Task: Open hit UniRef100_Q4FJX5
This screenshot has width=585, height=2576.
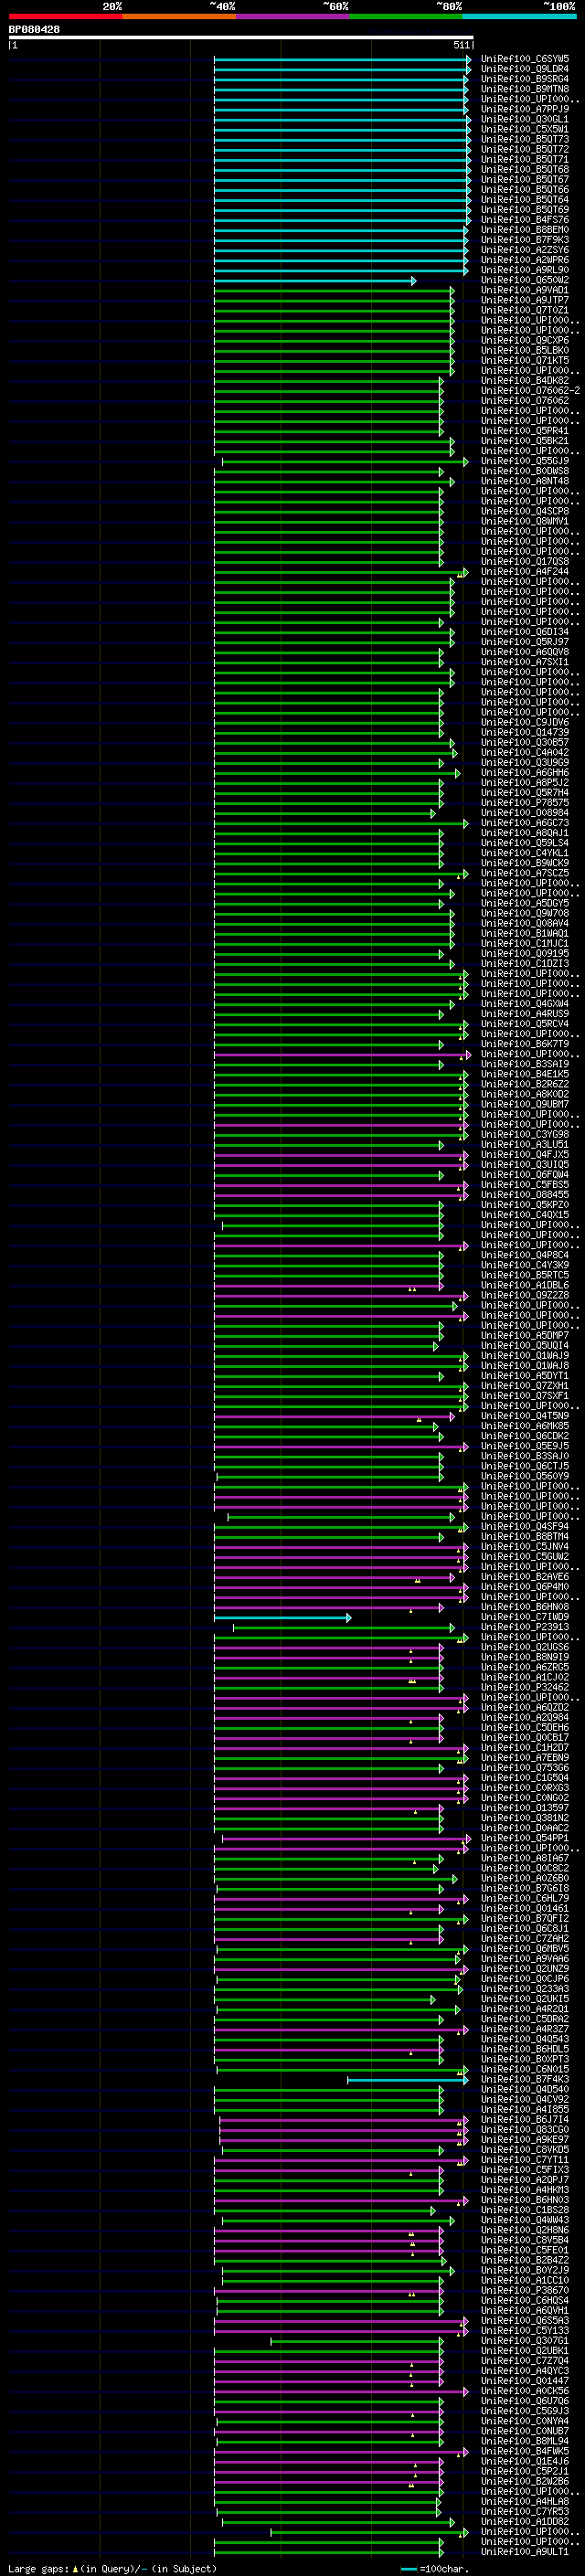Action: tap(525, 1154)
